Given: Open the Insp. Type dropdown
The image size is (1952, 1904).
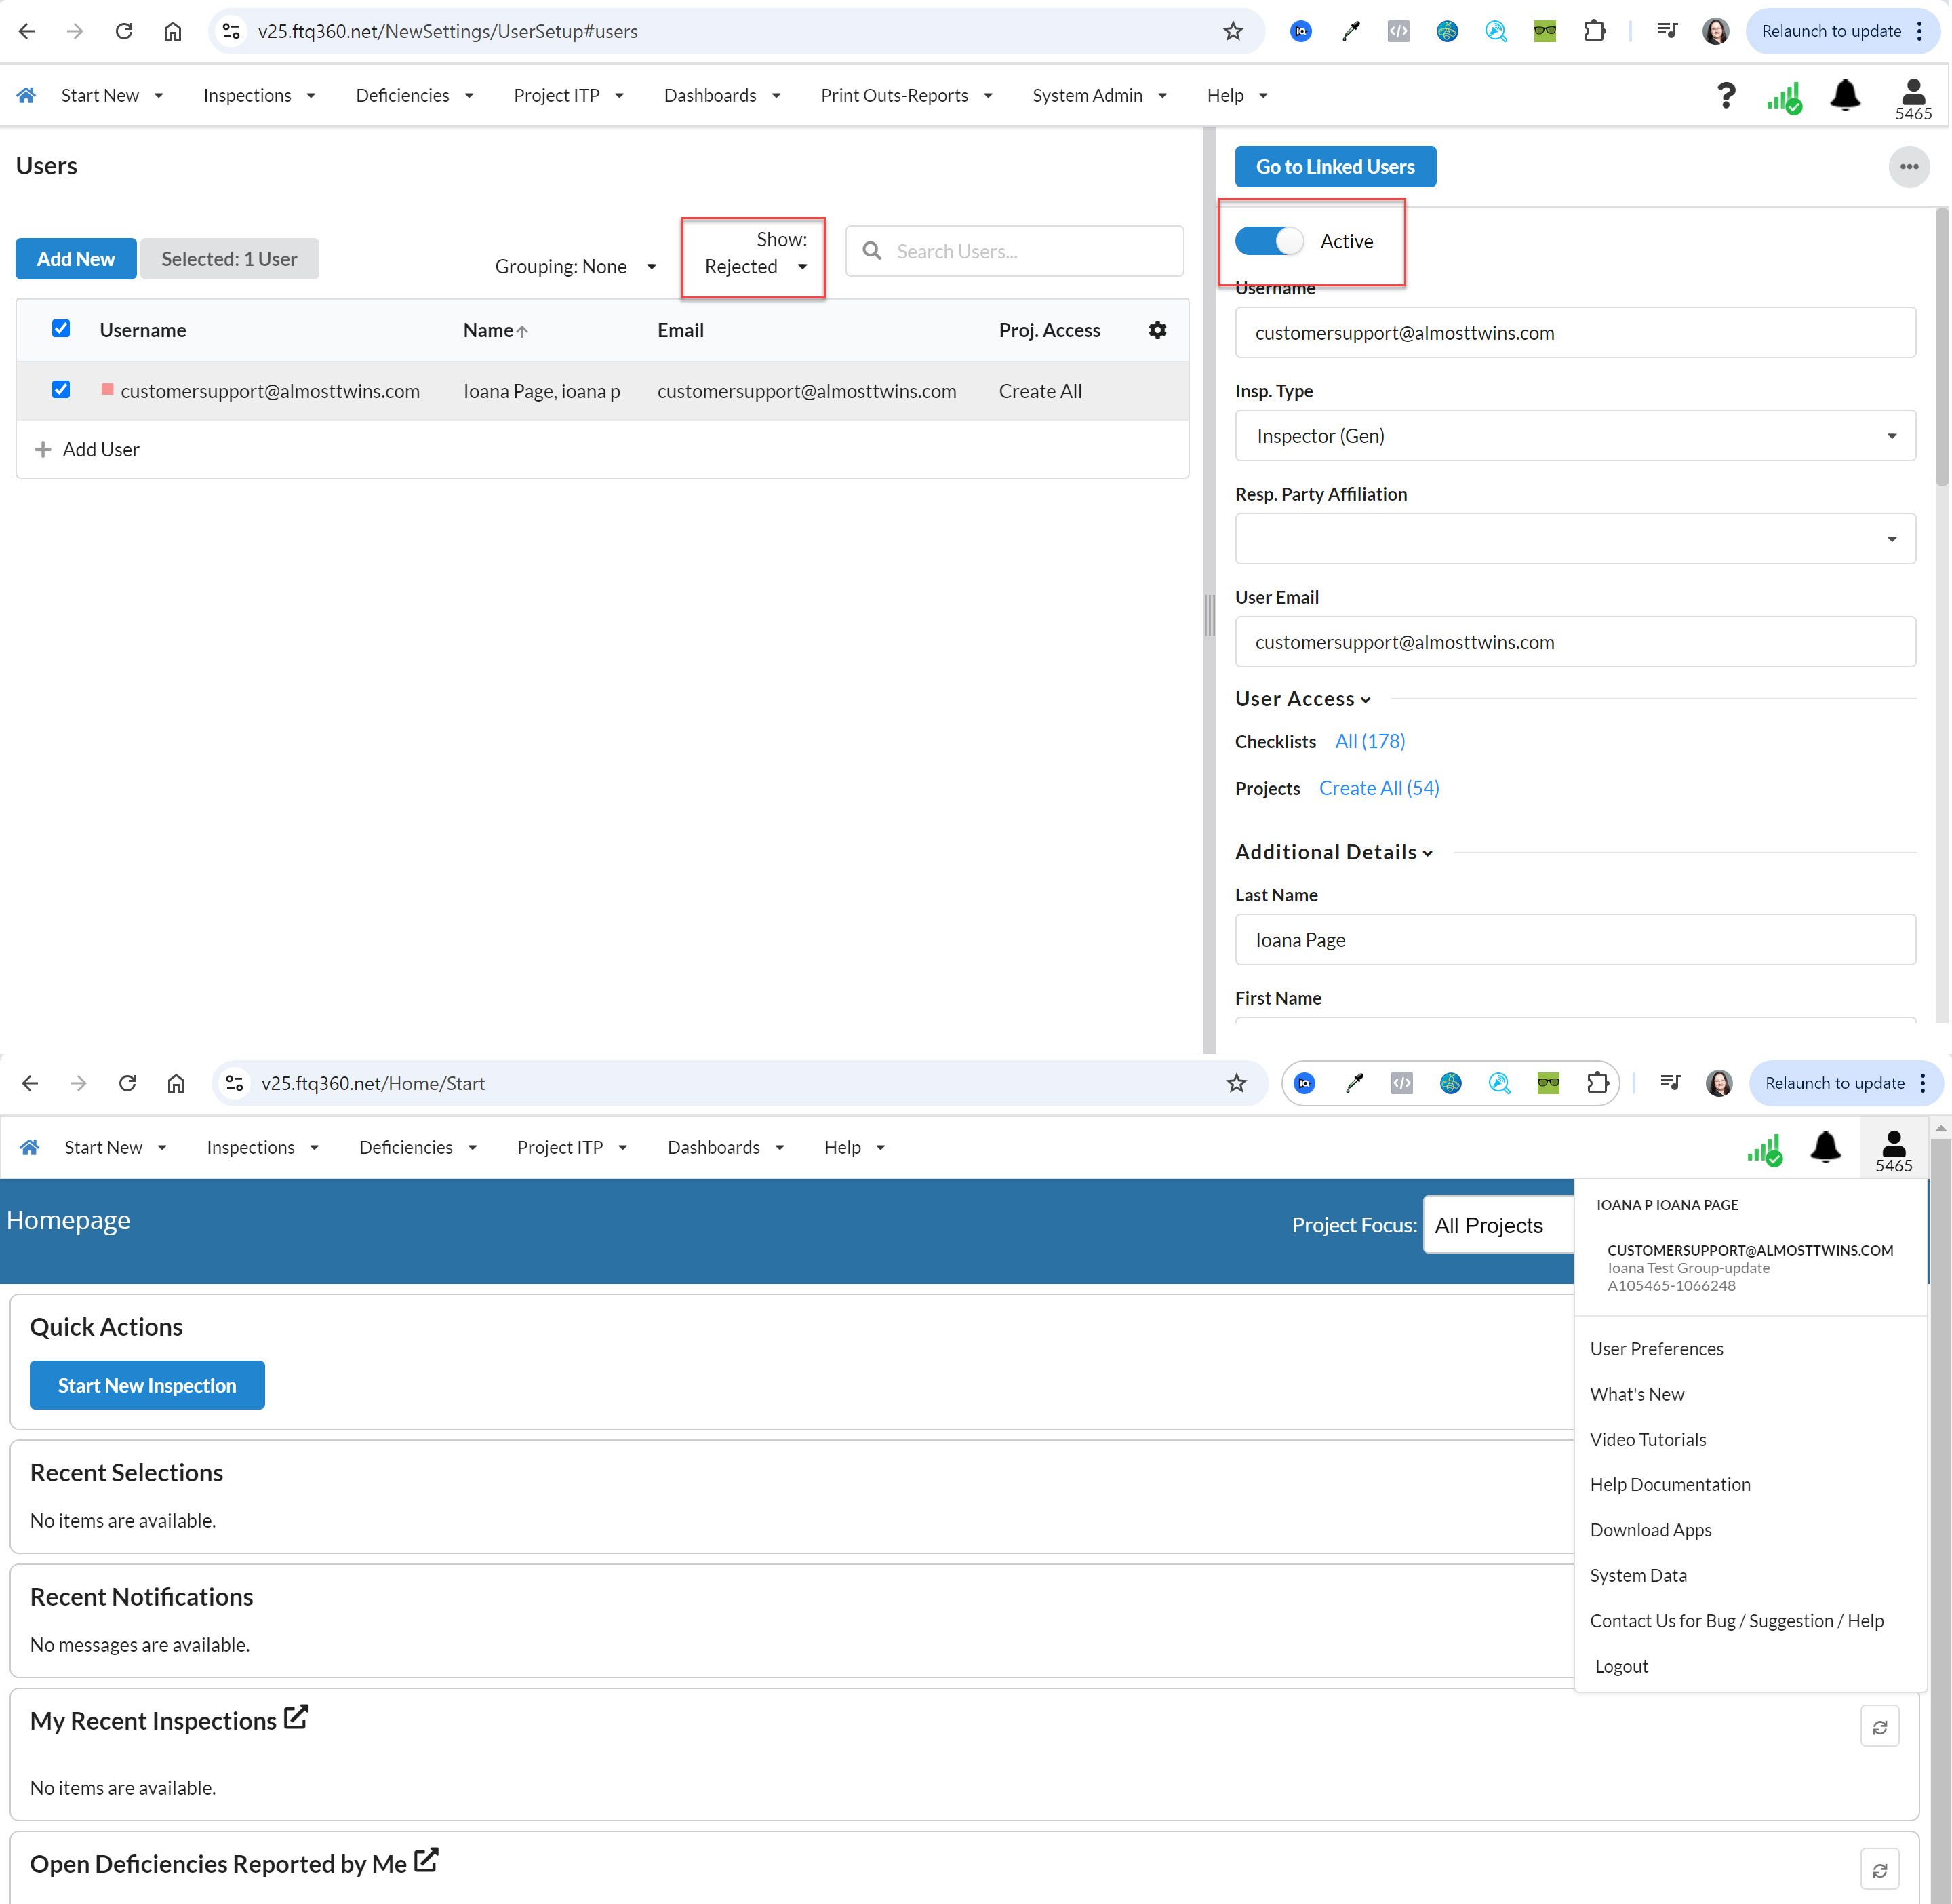Looking at the screenshot, I should pyautogui.click(x=1575, y=436).
